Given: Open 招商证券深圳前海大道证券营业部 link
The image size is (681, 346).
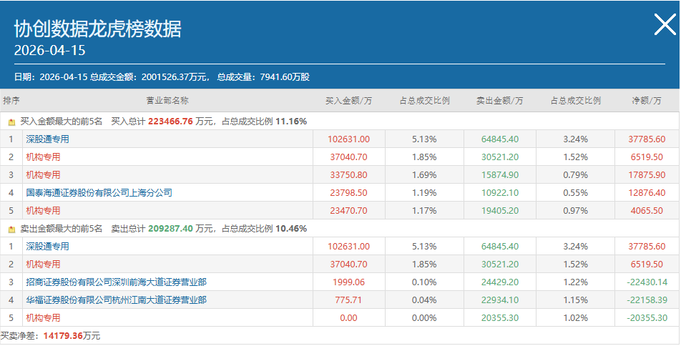Looking at the screenshot, I should click(x=117, y=282).
